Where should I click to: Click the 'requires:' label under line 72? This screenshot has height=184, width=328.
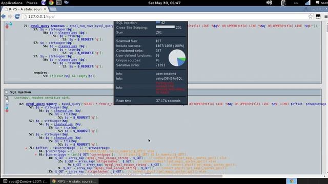click(x=41, y=73)
